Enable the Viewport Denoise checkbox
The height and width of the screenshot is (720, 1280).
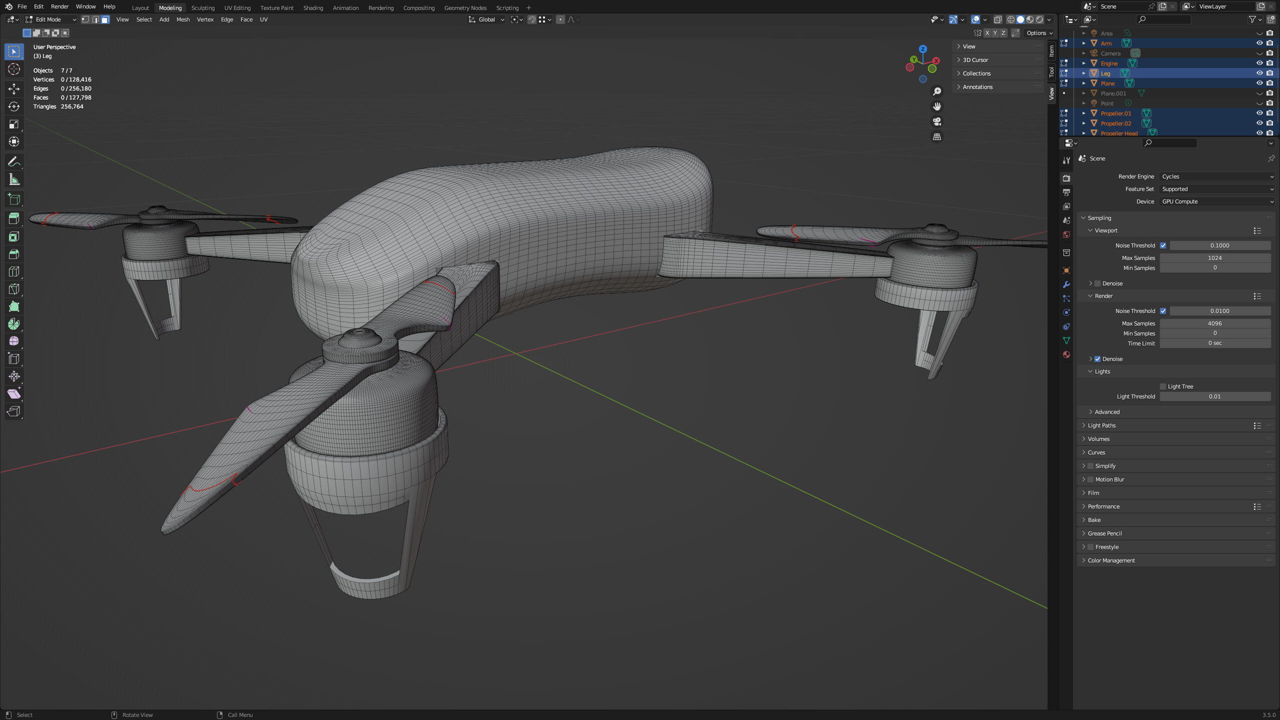pos(1097,283)
